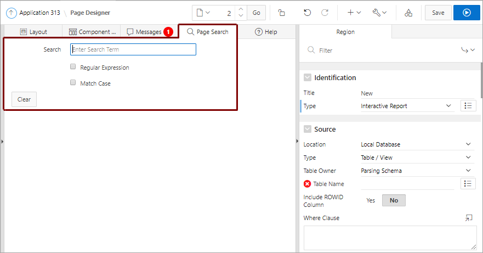The width and height of the screenshot is (483, 253).
Task: Click the Page Designer breadcrumb text
Action: [x=90, y=13]
